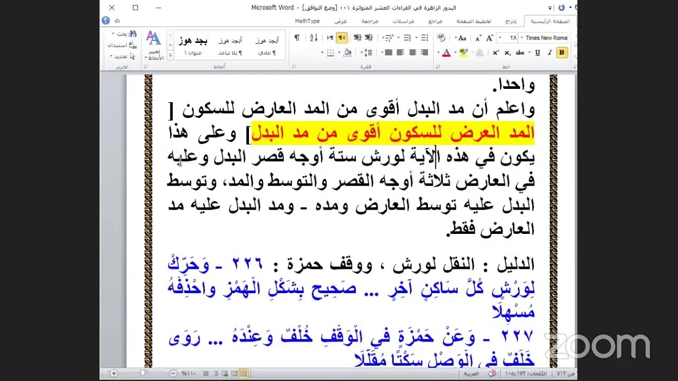
Task: Apply shading paint bucket
Action: [x=347, y=52]
